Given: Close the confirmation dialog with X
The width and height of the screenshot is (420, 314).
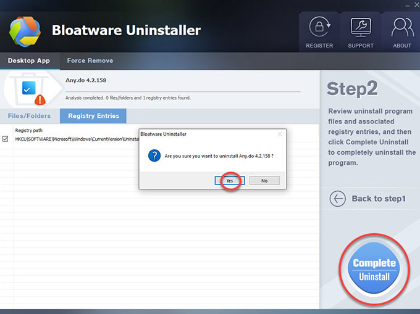Looking at the screenshot, I should [280, 134].
